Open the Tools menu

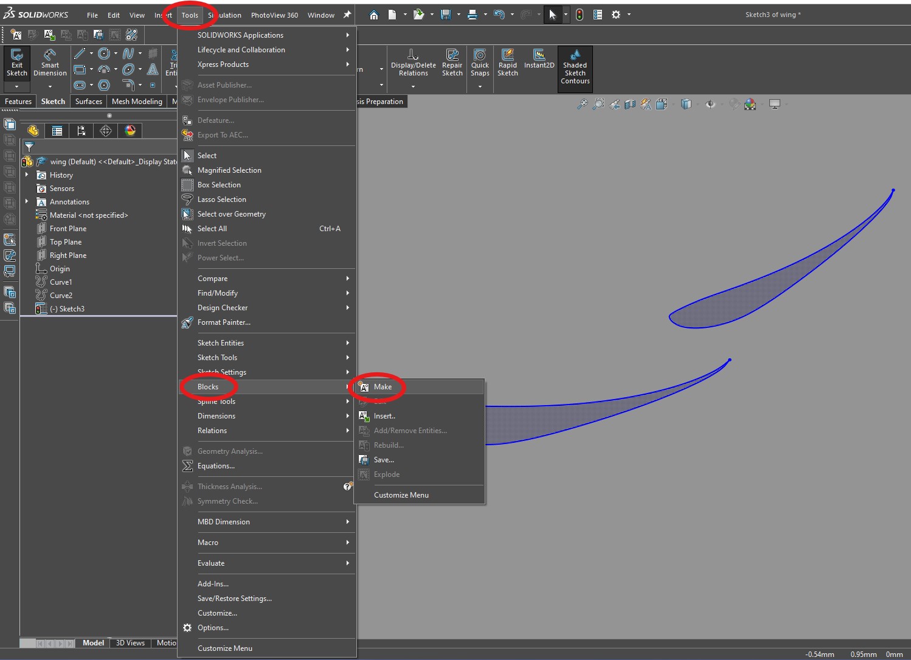pos(190,15)
